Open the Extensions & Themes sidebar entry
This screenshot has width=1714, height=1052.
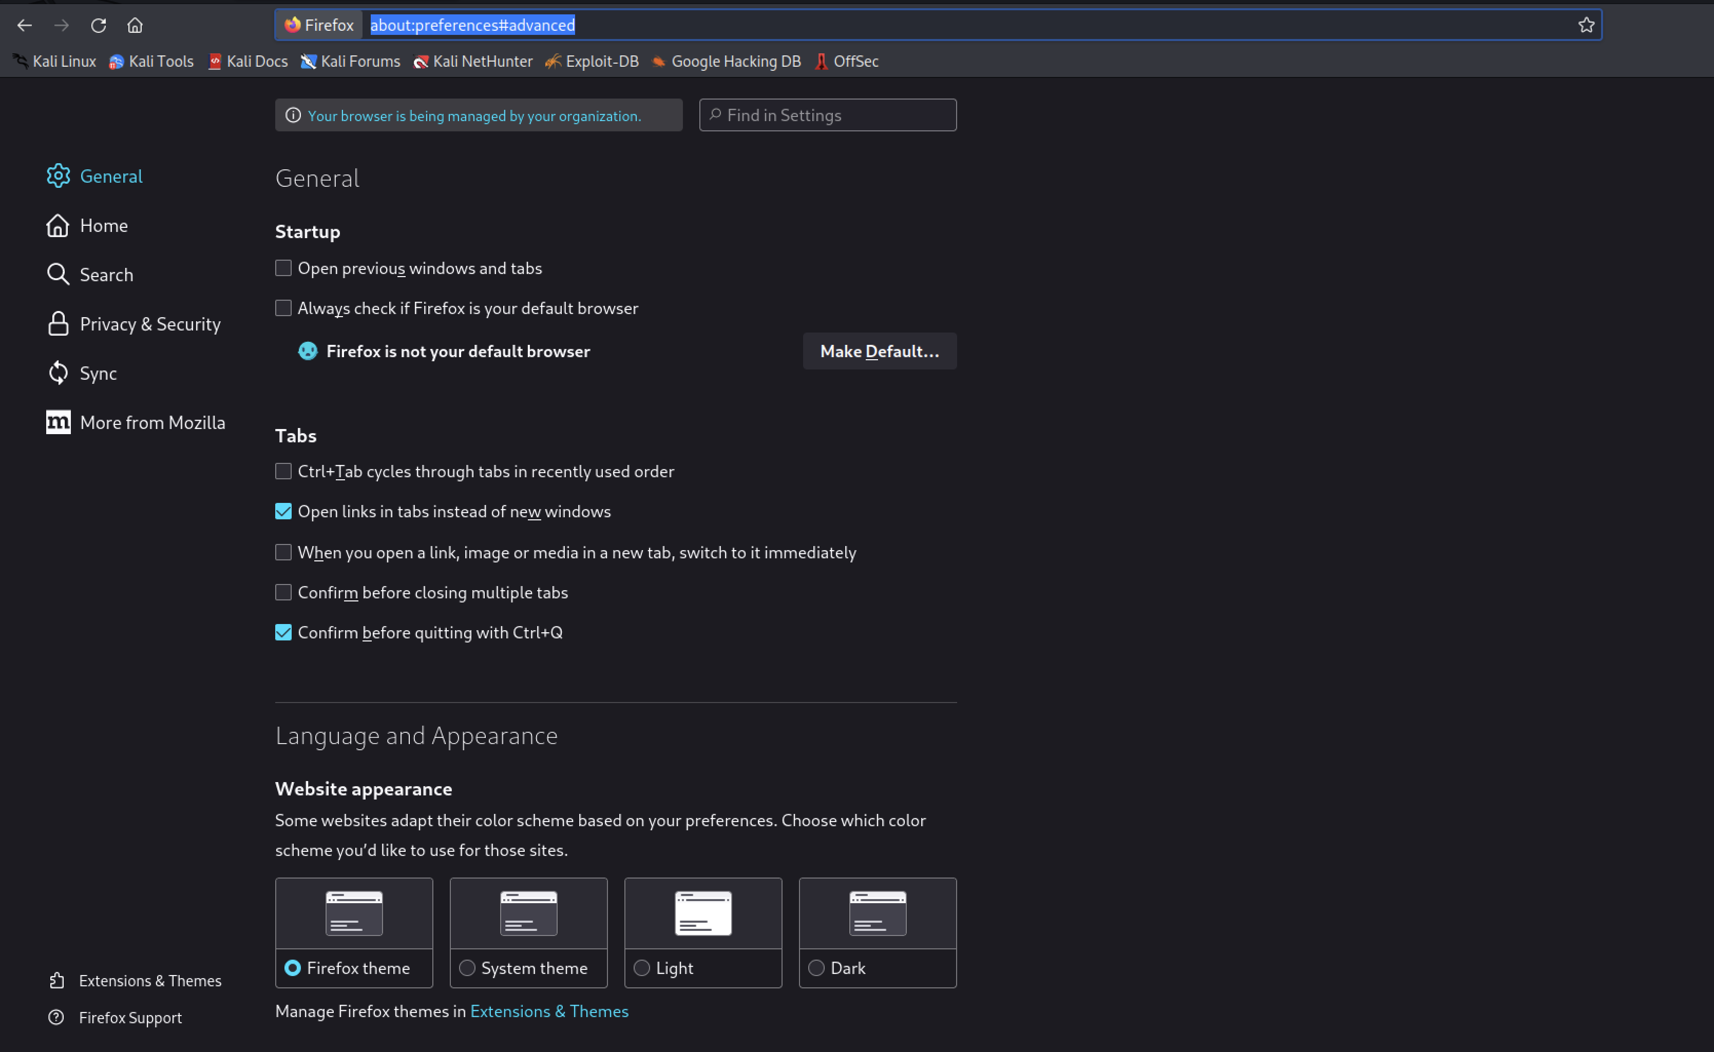(x=149, y=980)
